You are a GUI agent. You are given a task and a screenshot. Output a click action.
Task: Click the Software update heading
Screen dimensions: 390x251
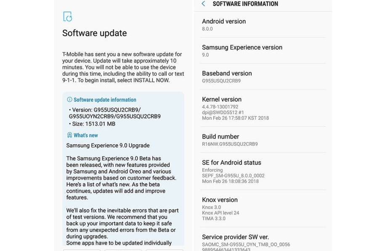(95, 33)
